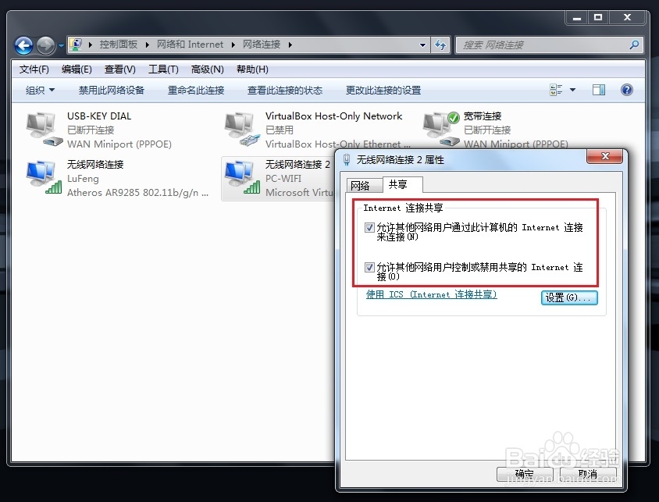The image size is (659, 502).
Task: Open the view options dropdown arrow
Action: tap(572, 90)
